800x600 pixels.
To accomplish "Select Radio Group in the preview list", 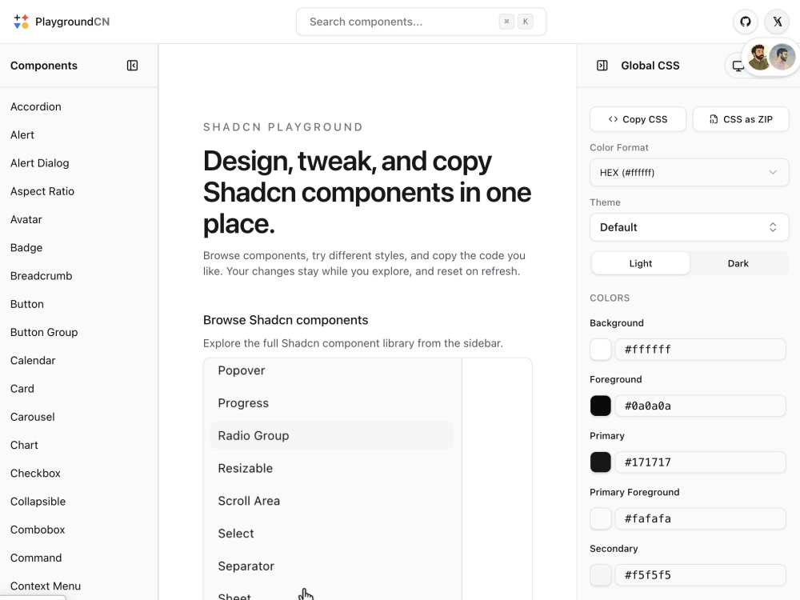I will (331, 436).
